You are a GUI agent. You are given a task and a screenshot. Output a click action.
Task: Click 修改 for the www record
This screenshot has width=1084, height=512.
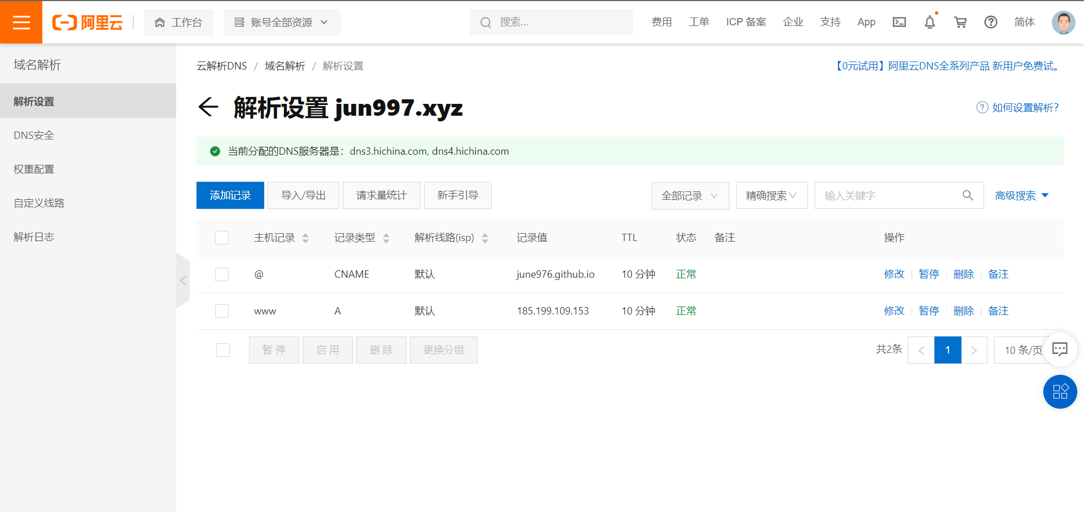[x=894, y=311]
